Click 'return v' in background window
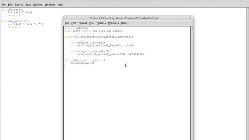Image resolution: width=249 pixels, height=140 pixels. tap(14, 27)
